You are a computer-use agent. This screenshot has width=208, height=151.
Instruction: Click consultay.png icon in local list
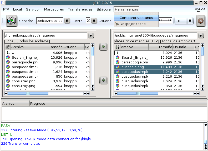click(8, 86)
